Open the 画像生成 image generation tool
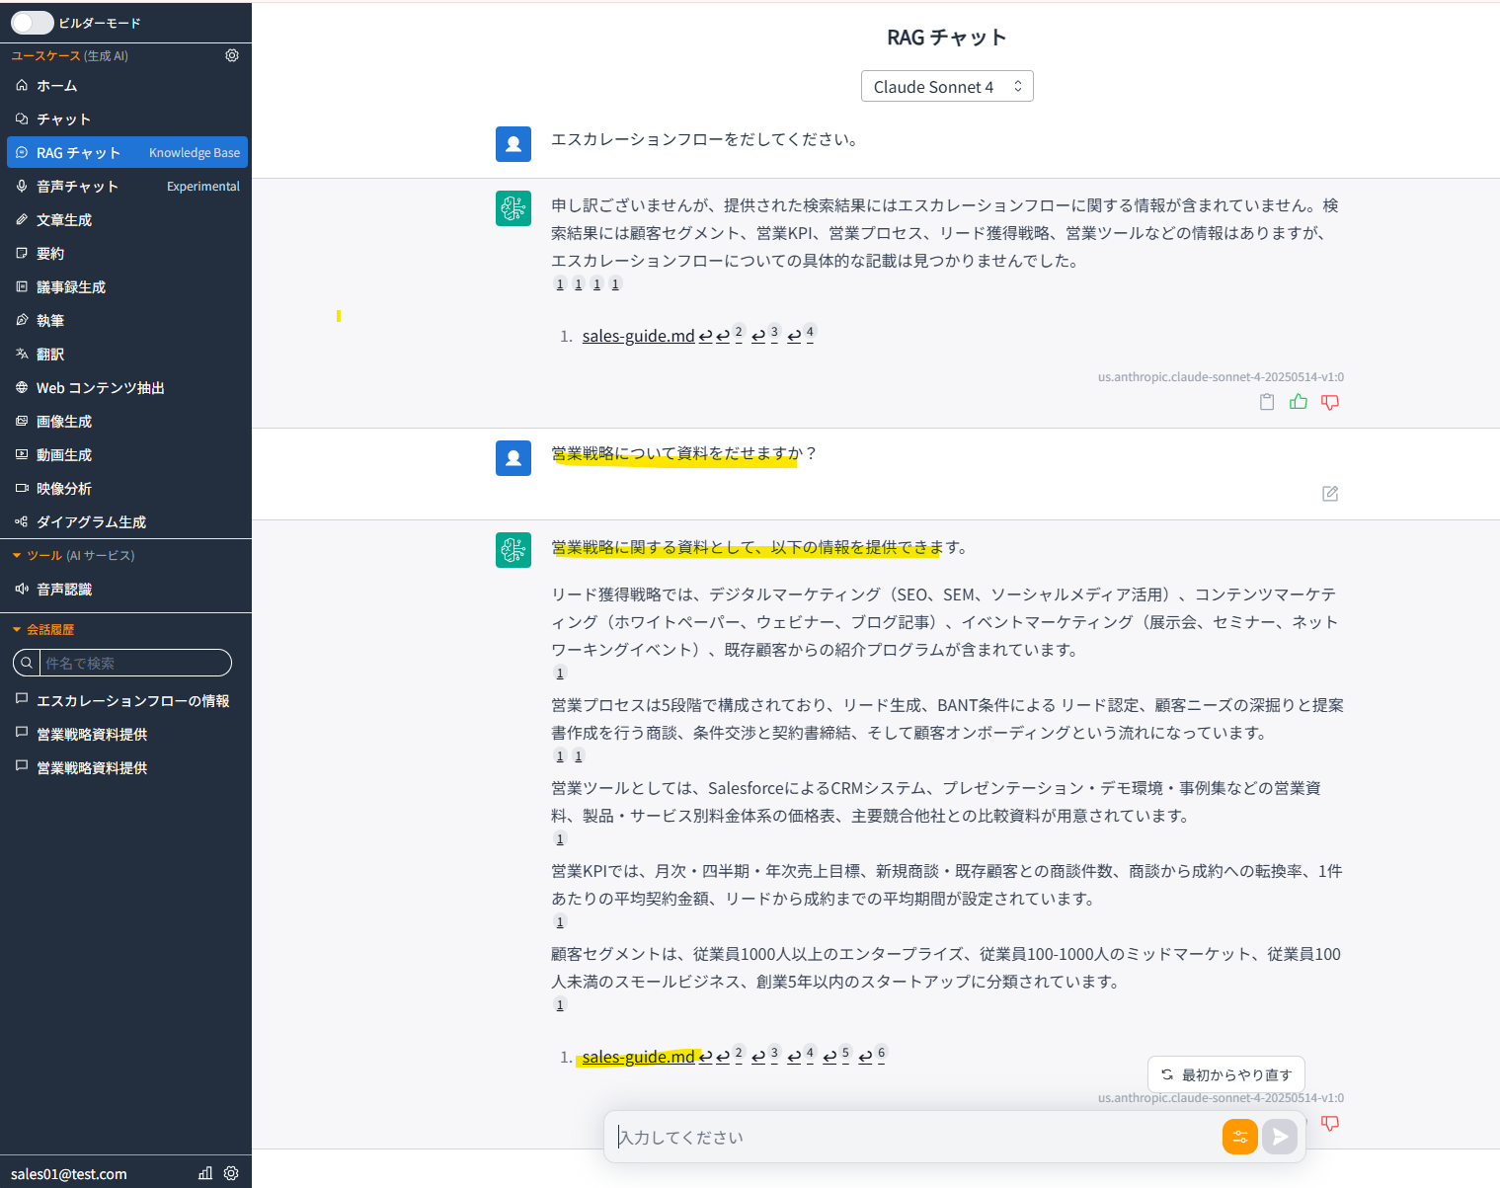Screen dimensions: 1500x1188 63,421
